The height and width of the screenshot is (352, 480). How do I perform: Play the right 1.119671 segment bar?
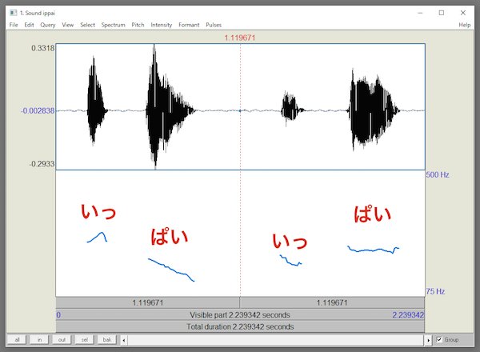(x=332, y=302)
